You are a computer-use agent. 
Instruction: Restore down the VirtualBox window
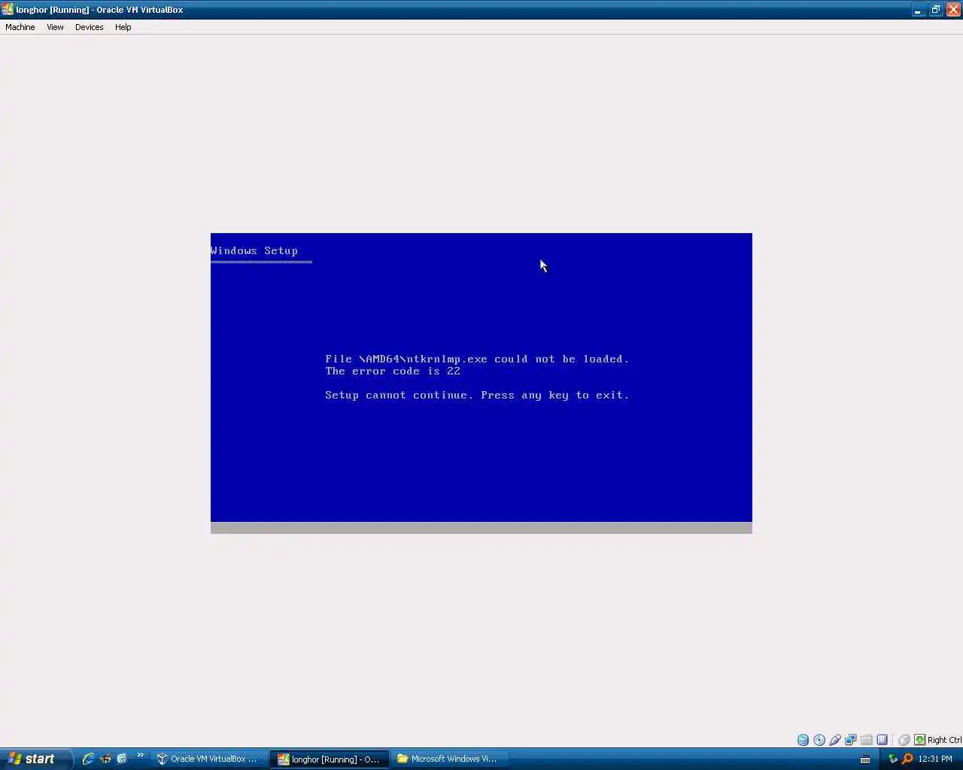tap(935, 10)
